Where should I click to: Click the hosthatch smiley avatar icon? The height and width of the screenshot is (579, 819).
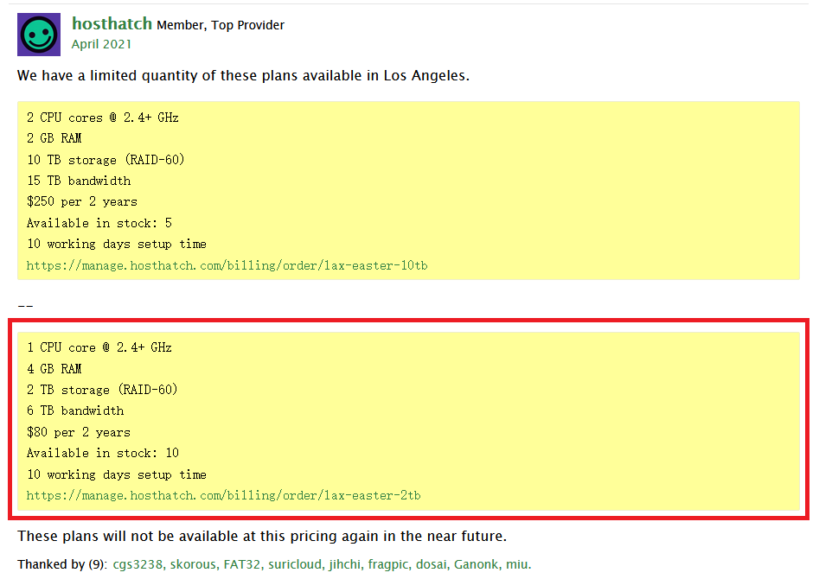click(39, 35)
